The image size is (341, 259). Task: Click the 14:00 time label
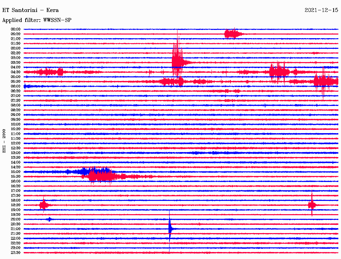16,162
